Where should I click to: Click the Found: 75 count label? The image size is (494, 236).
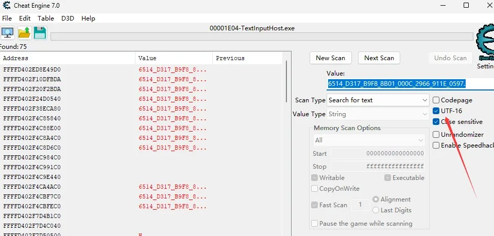click(13, 47)
